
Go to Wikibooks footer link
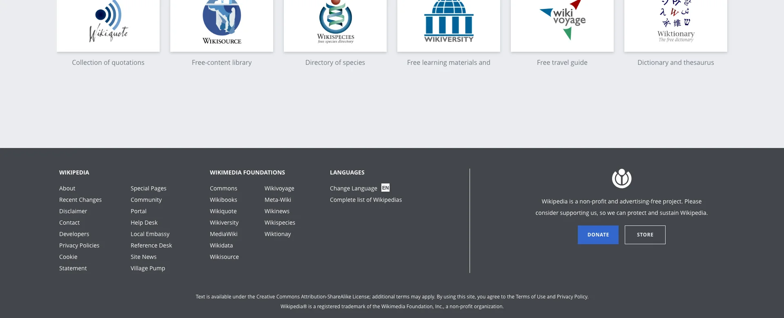coord(223,200)
